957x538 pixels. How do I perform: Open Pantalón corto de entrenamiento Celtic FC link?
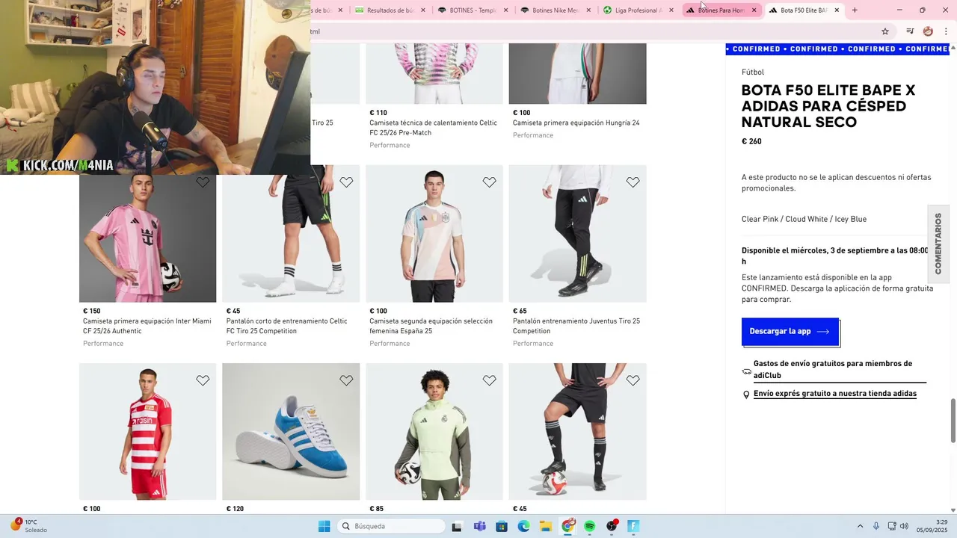(287, 326)
